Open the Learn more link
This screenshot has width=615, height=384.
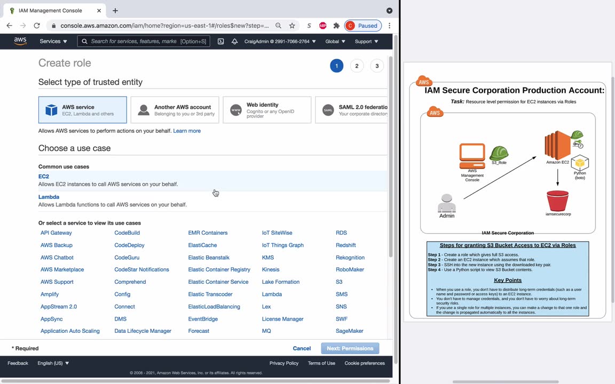click(x=187, y=131)
